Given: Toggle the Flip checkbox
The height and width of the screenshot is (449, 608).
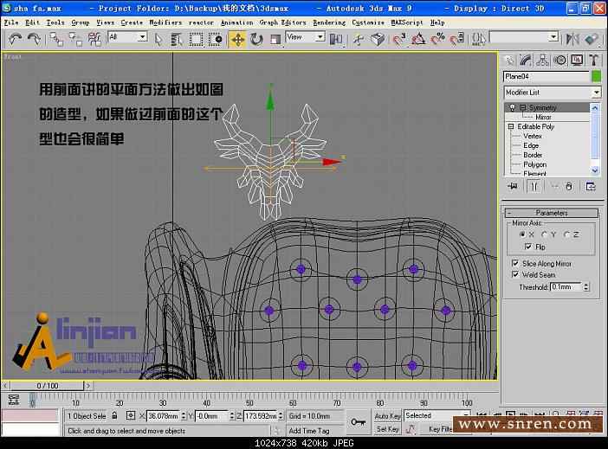Looking at the screenshot, I should point(527,247).
